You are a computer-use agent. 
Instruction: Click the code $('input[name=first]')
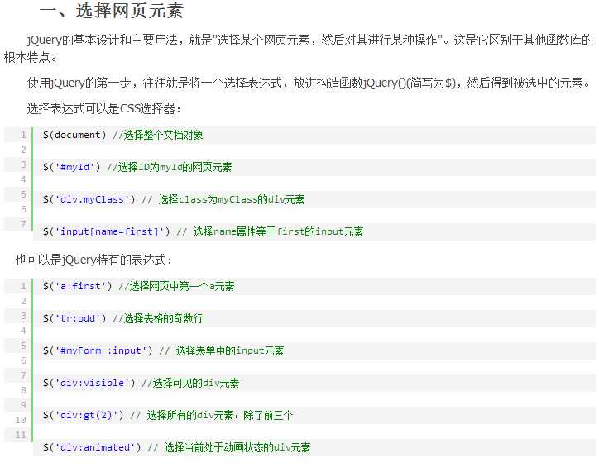pyautogui.click(x=106, y=231)
